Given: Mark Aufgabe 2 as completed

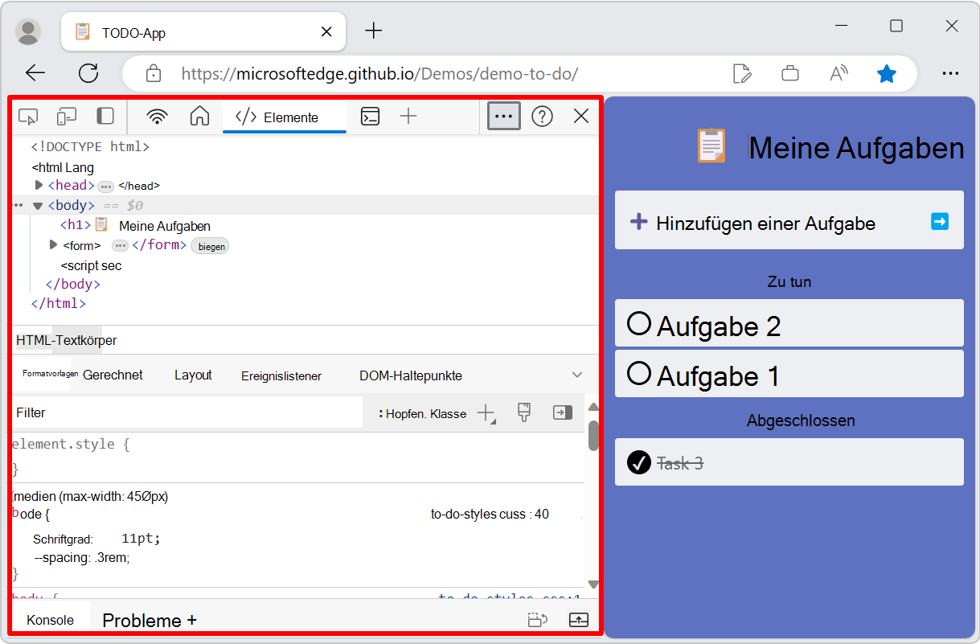Looking at the screenshot, I should pyautogui.click(x=640, y=323).
